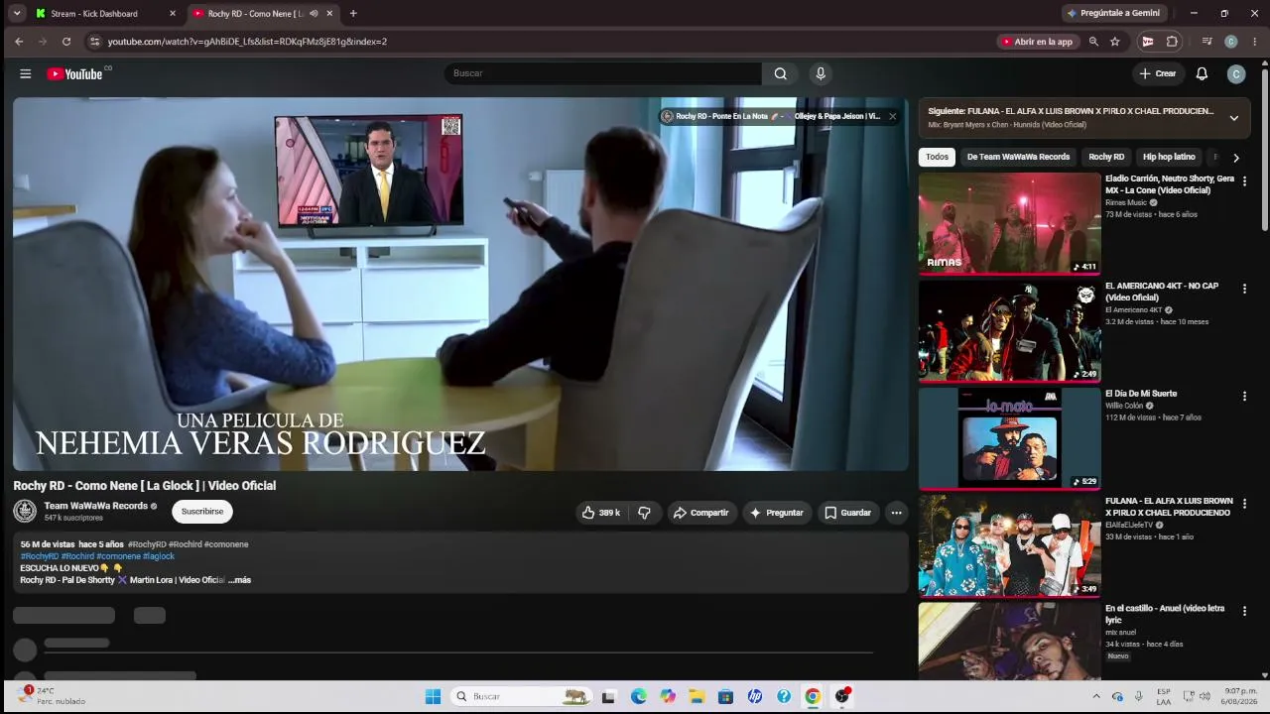Viewport: 1270px width, 714px height.
Task: Click the Guardar save button
Action: point(847,513)
